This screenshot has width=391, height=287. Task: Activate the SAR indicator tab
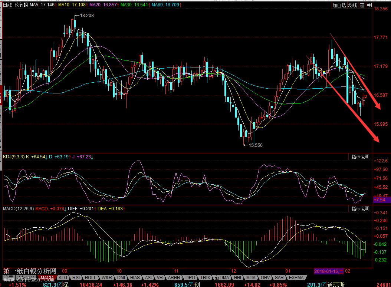(x=279, y=277)
